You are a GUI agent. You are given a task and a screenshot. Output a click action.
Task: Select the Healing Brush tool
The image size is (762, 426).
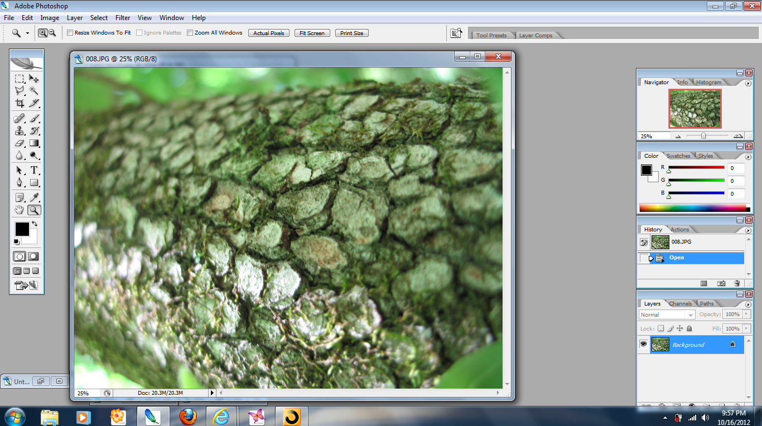click(20, 119)
